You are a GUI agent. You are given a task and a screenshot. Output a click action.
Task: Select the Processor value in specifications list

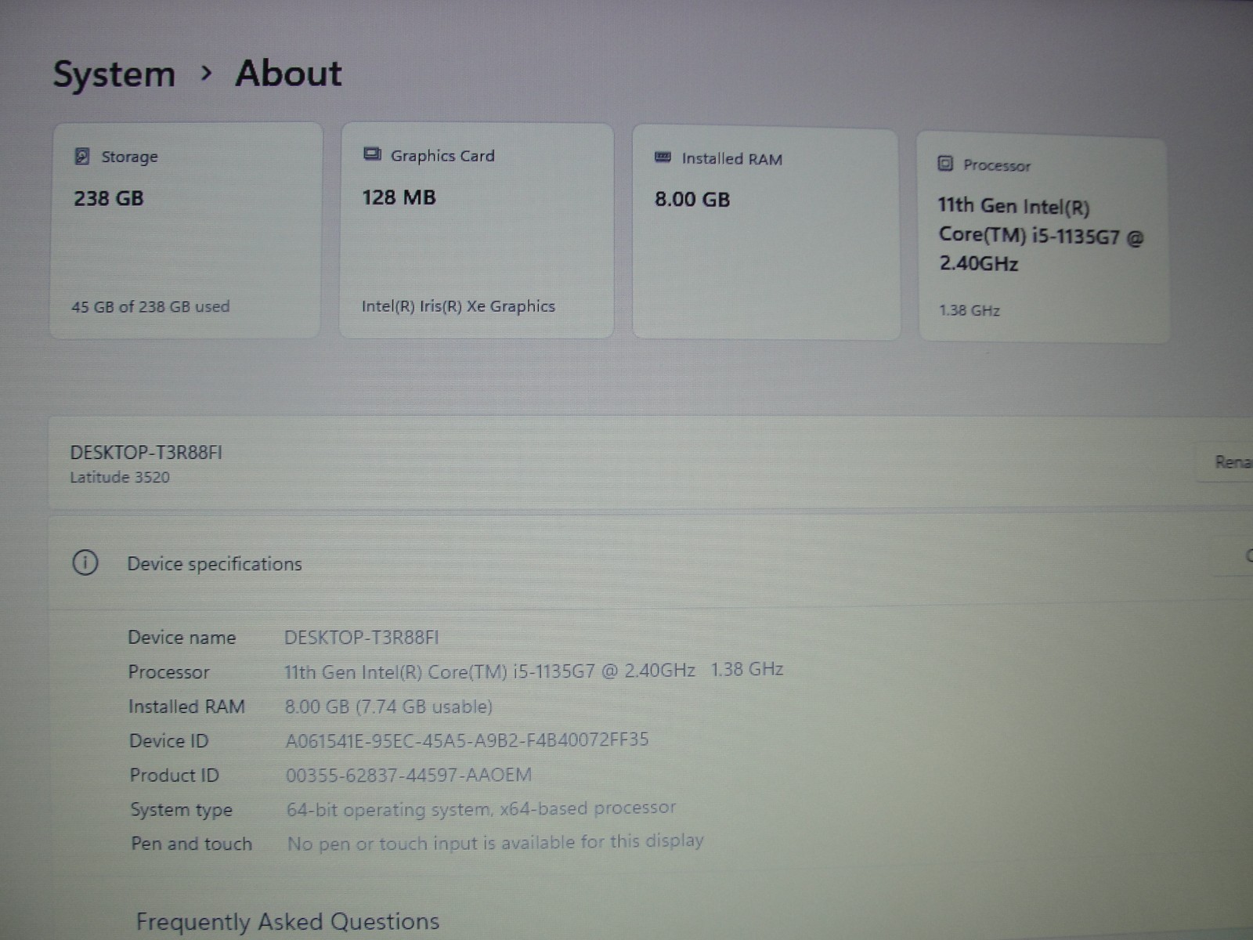click(533, 671)
